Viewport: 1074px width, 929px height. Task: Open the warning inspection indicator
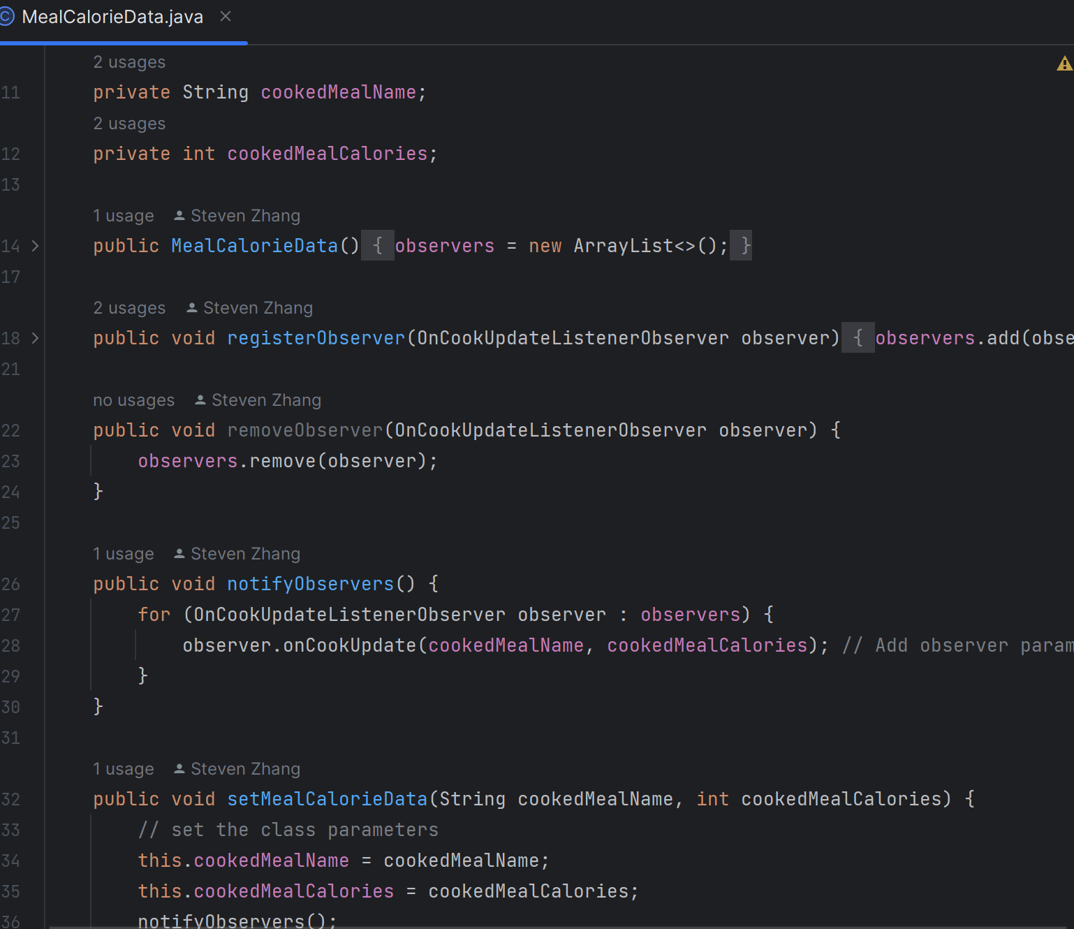click(x=1064, y=64)
